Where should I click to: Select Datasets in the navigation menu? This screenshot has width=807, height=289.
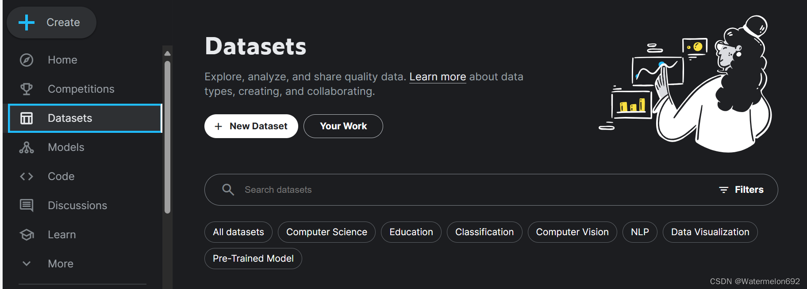pos(69,118)
